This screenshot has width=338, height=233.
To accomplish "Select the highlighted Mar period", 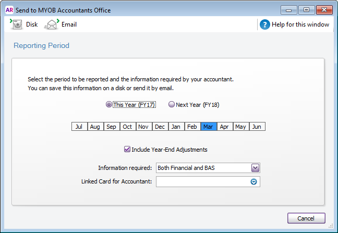I will pos(208,127).
